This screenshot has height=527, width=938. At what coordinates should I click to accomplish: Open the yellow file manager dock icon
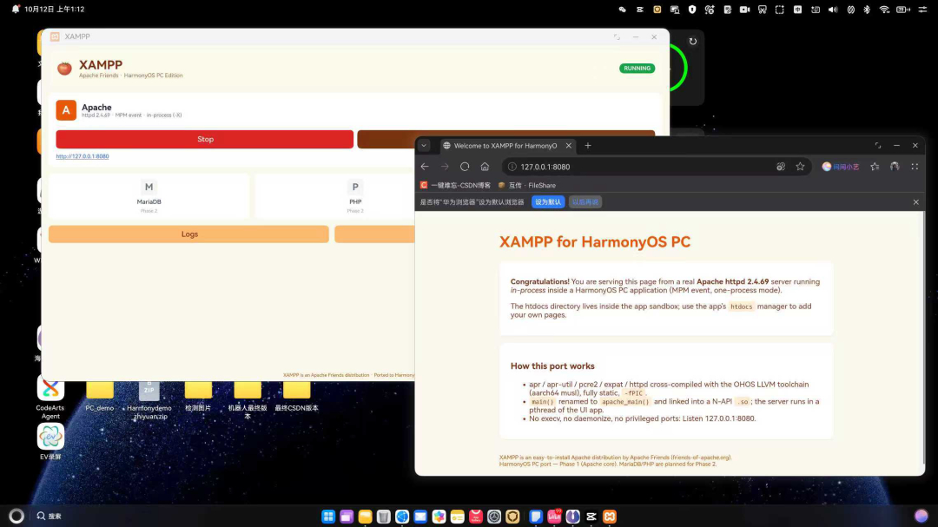[365, 517]
